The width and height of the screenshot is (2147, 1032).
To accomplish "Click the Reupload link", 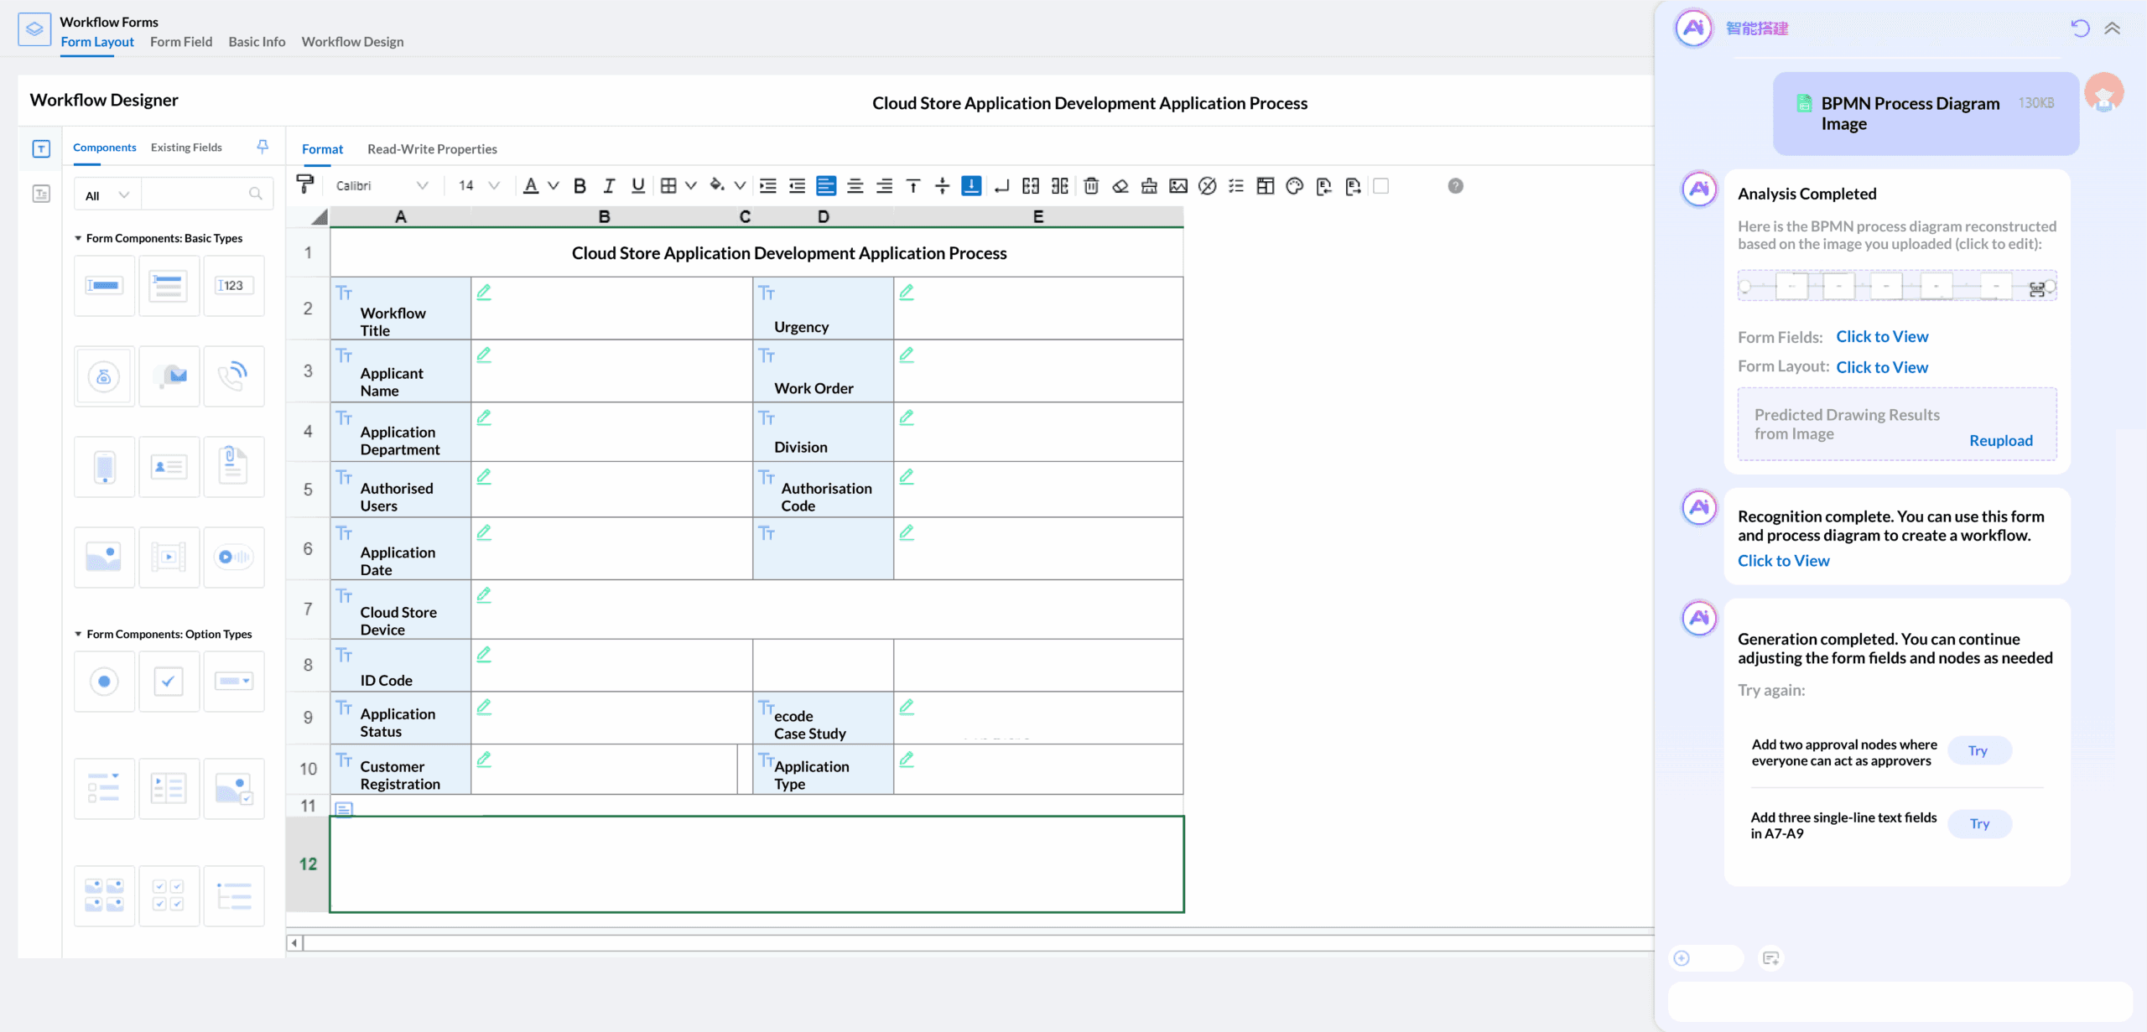I will [2001, 441].
